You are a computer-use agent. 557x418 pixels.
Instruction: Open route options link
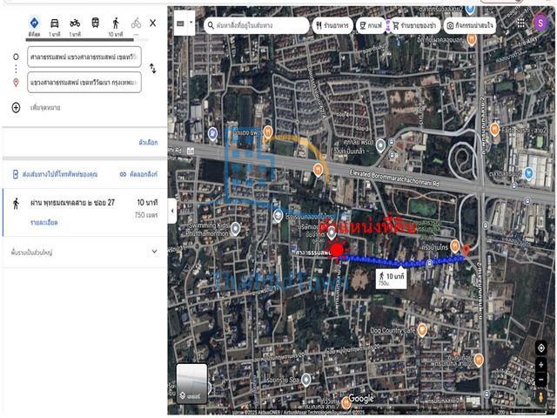tap(148, 143)
